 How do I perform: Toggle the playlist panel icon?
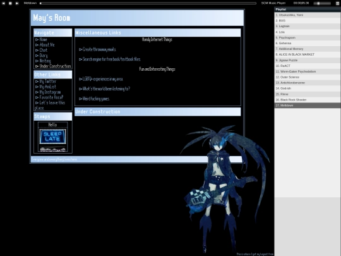coord(337,3)
